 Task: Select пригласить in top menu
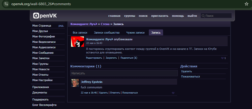[x=160, y=16]
